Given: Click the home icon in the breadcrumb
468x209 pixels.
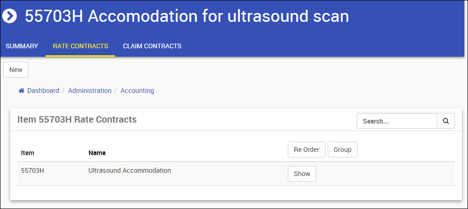Looking at the screenshot, I should pos(21,91).
